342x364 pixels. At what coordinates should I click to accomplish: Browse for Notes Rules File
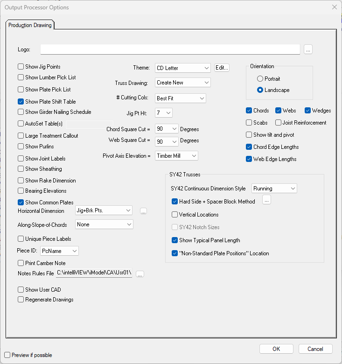click(140, 274)
